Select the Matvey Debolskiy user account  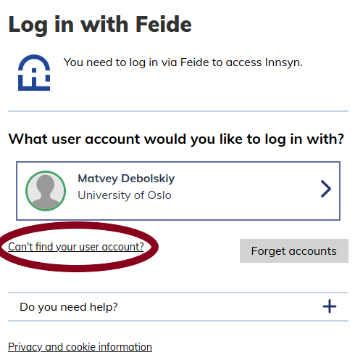point(178,191)
